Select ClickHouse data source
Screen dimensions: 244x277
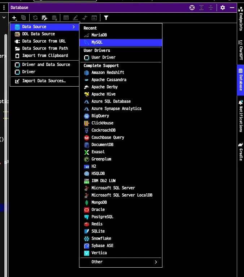(121, 123)
